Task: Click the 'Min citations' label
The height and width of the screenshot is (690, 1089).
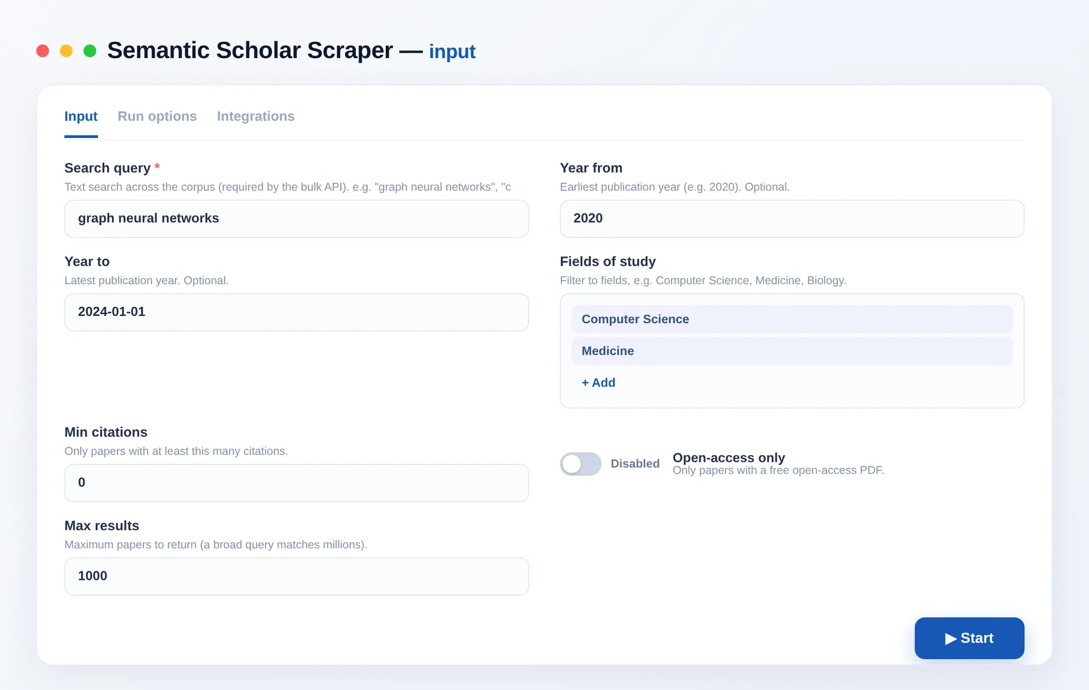Action: 106,432
